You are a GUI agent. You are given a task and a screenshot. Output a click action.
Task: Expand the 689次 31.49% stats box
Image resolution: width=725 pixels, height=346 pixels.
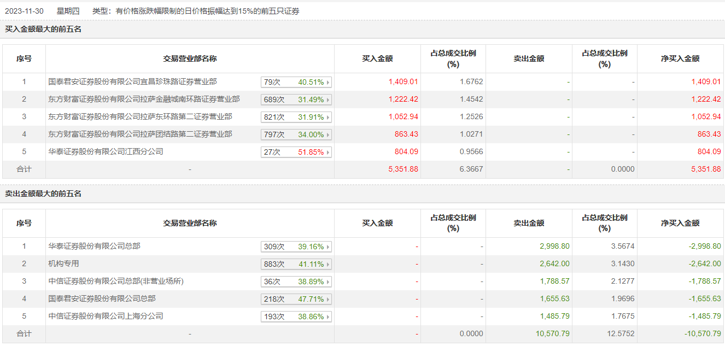296,100
